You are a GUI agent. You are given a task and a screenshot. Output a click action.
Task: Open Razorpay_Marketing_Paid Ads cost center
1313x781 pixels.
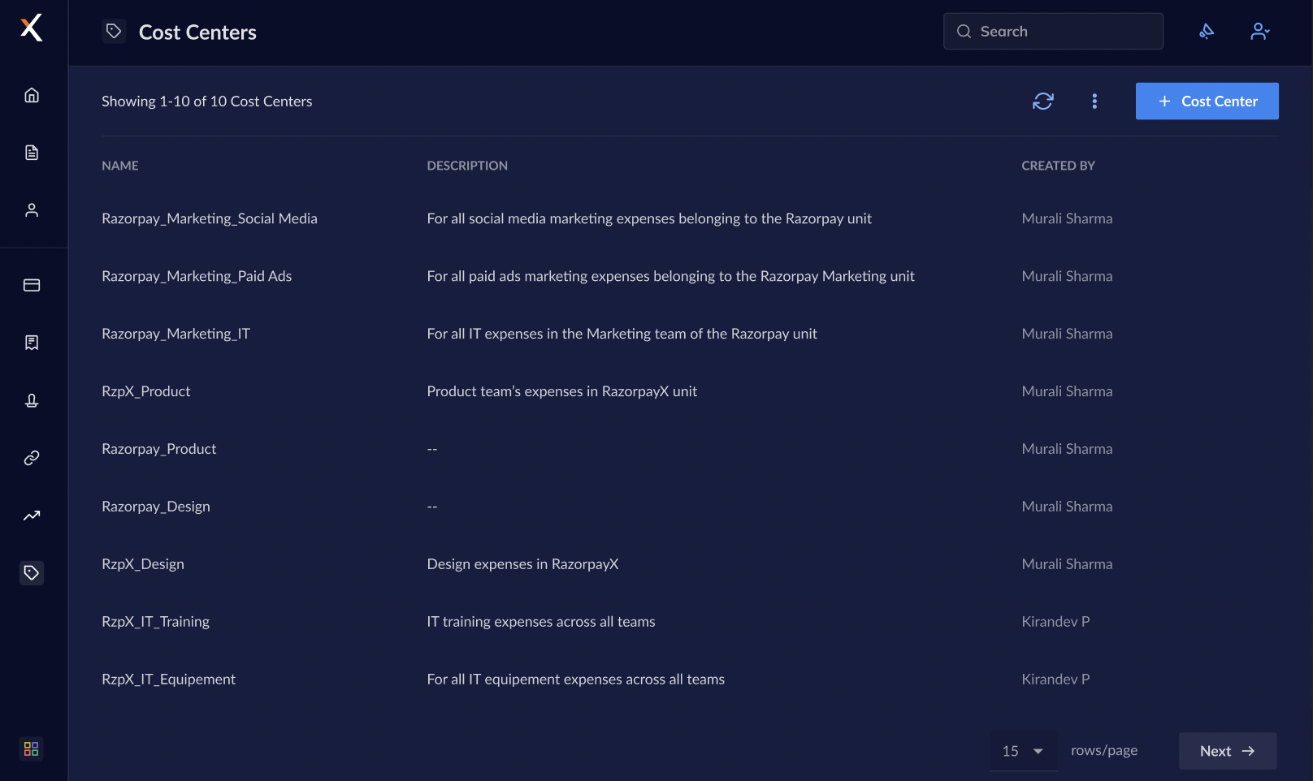point(197,276)
